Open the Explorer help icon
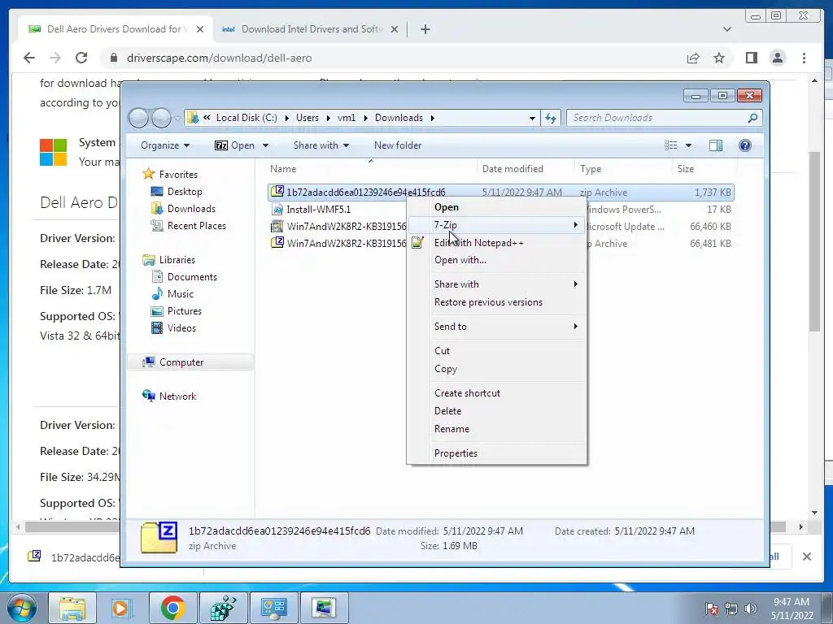The height and width of the screenshot is (624, 833). coord(745,145)
